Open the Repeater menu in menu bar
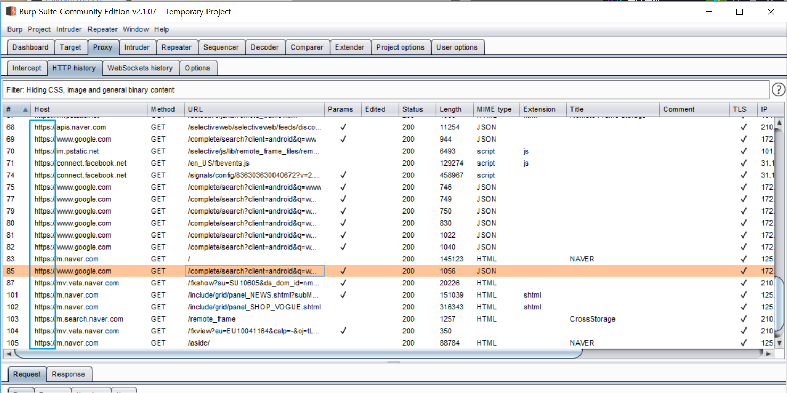Image resolution: width=787 pixels, height=393 pixels. coord(103,29)
